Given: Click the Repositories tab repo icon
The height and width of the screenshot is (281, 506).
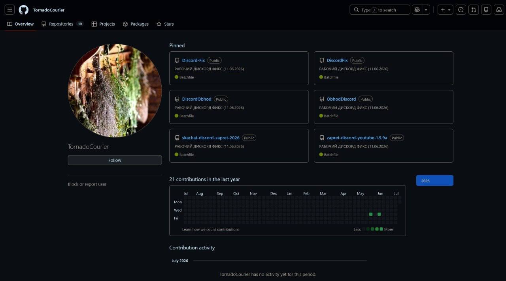Looking at the screenshot, I should (x=44, y=24).
